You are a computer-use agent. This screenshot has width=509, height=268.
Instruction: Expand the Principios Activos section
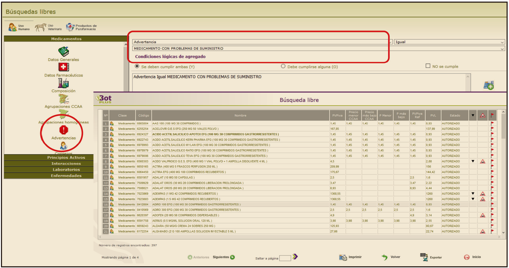(x=66, y=157)
